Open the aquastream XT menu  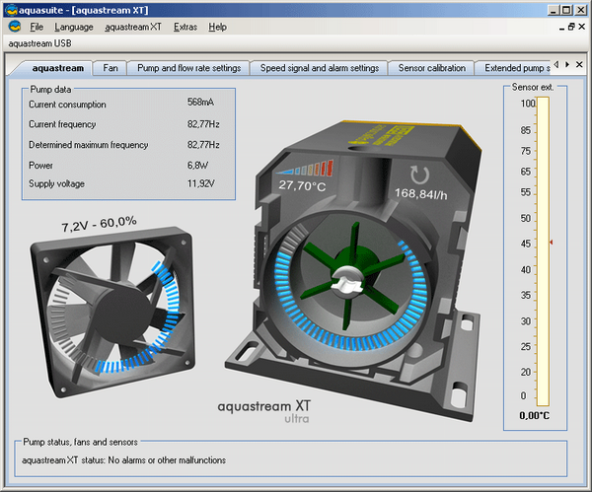click(x=133, y=27)
